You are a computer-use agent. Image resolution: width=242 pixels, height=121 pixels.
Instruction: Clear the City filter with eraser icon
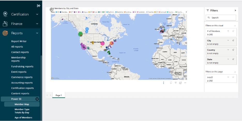pos(233,41)
